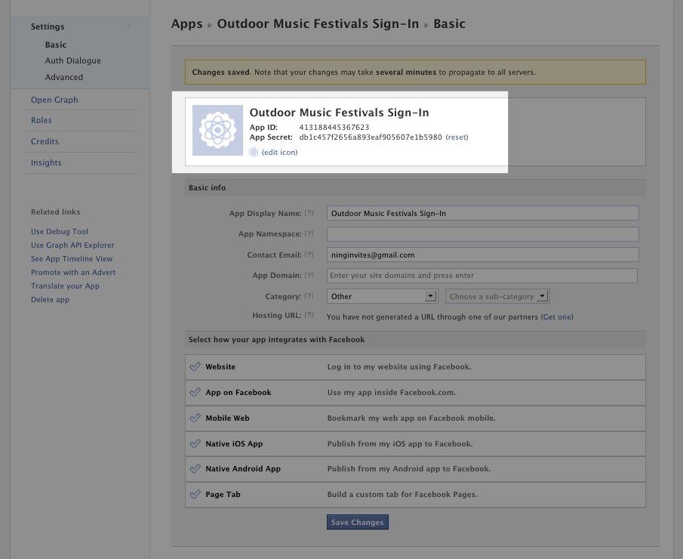Click the Website checkmark icon

pyautogui.click(x=195, y=366)
